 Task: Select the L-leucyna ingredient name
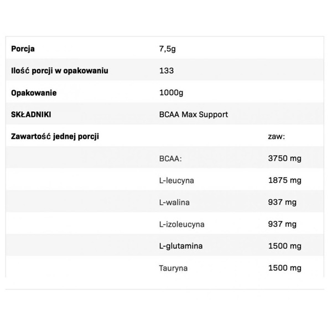177,180
